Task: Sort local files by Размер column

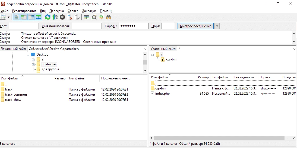Action: pos(56,78)
